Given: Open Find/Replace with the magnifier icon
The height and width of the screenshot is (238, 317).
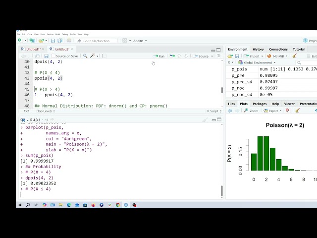Looking at the screenshot, I should pyautogui.click(x=85, y=56).
